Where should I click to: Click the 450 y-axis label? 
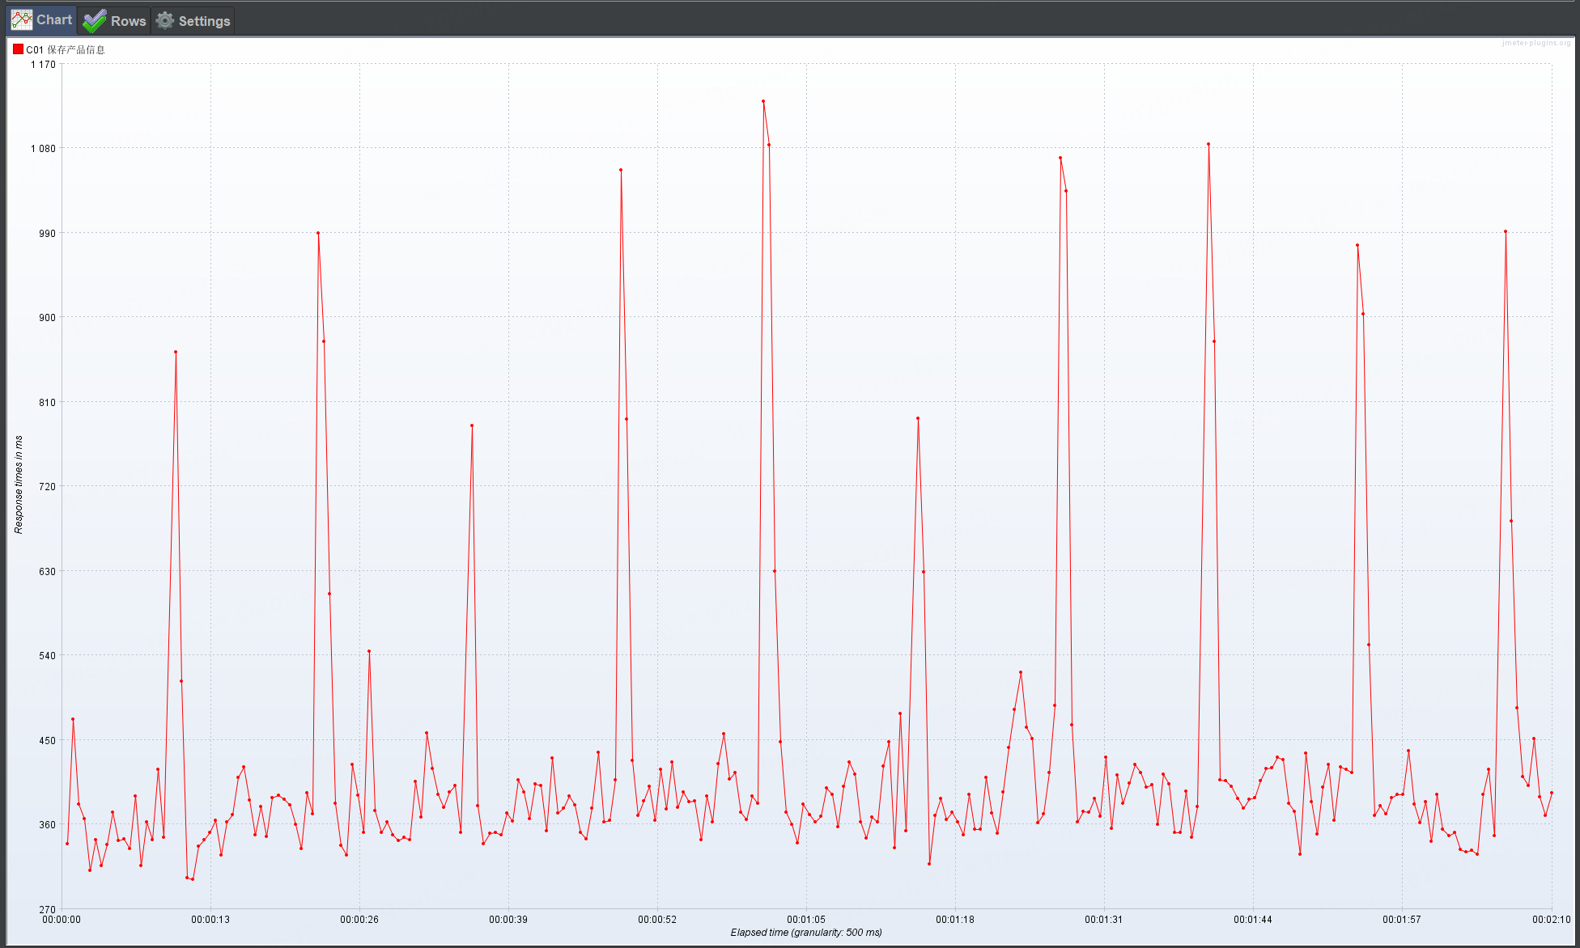point(48,741)
